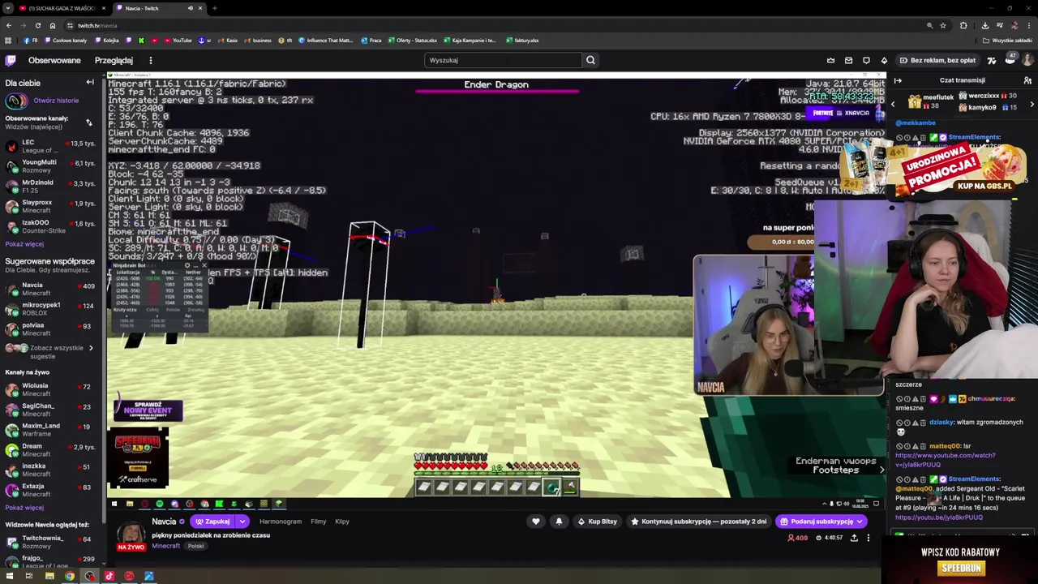Open the drops icon with badge 47
The image size is (1038, 584).
1010,59
